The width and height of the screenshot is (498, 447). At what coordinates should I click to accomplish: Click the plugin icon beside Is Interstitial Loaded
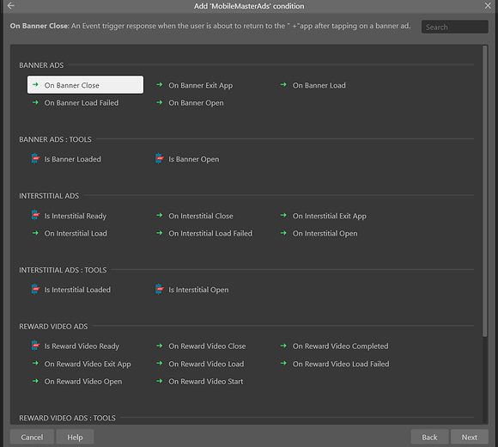point(35,290)
